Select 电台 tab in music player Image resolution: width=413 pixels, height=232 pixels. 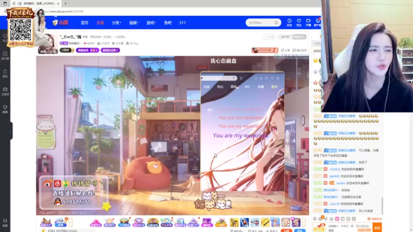[x=220, y=87]
